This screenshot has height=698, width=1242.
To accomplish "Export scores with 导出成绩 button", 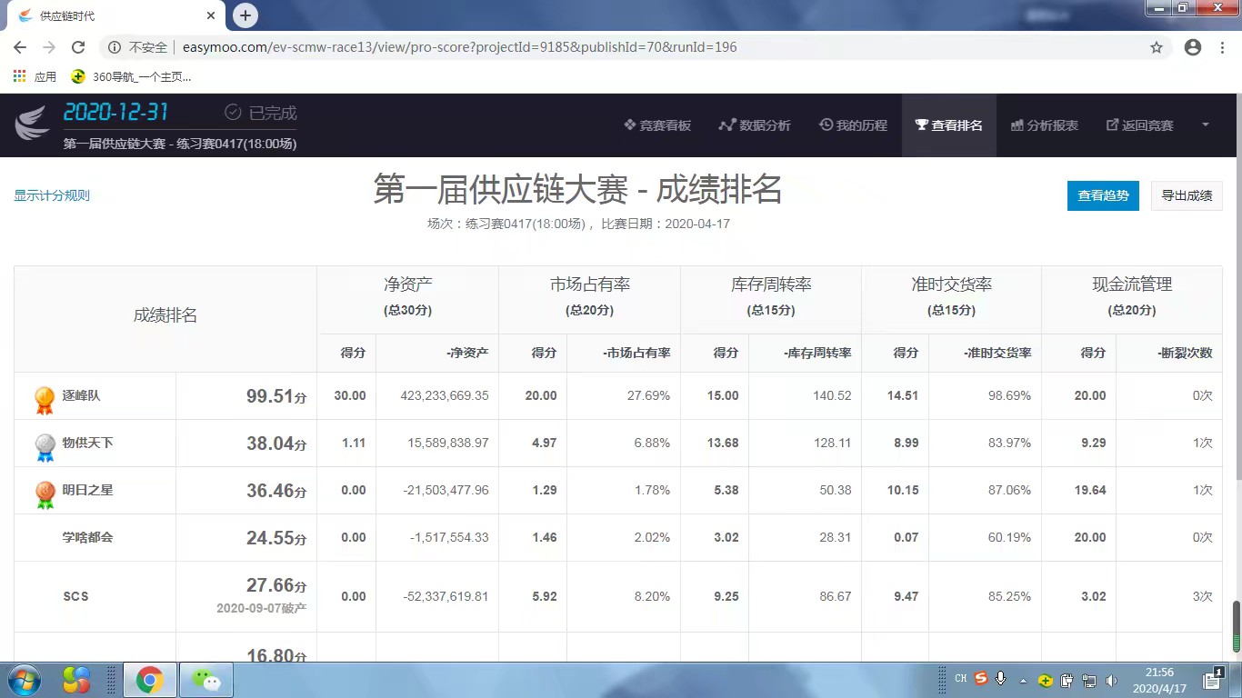I will [1187, 195].
